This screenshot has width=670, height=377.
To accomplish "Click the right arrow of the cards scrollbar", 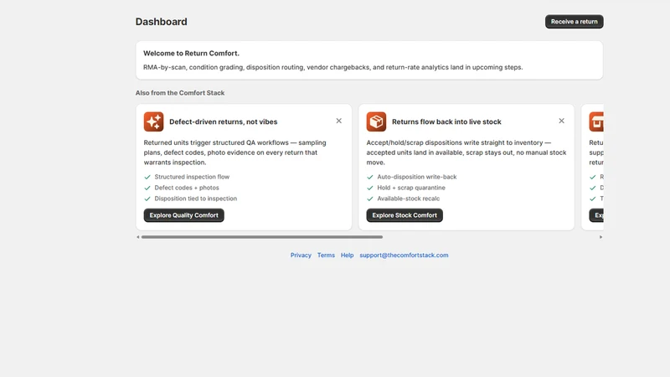I will (x=600, y=237).
